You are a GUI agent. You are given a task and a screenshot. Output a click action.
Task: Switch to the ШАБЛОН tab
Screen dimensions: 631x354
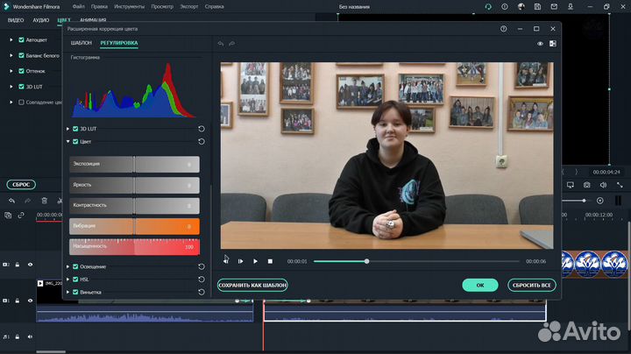click(82, 43)
